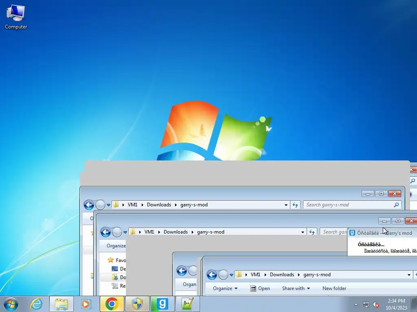This screenshot has width=417, height=312.
Task: Go back in the Explorer window showing Favorites
Action: [x=105, y=232]
